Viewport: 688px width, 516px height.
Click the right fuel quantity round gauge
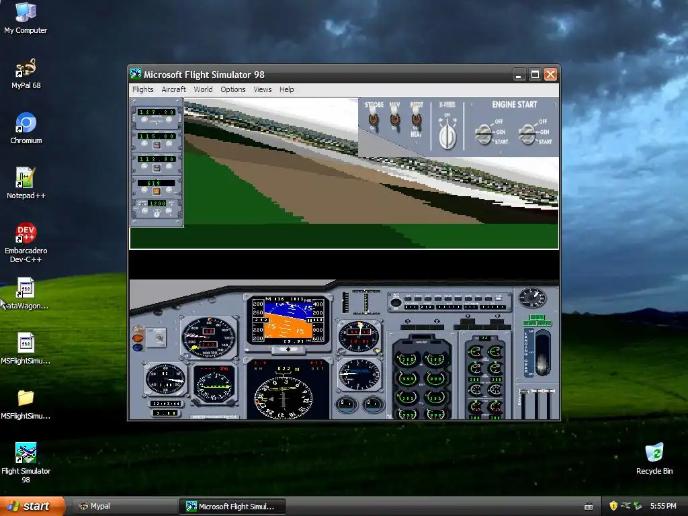[372, 403]
